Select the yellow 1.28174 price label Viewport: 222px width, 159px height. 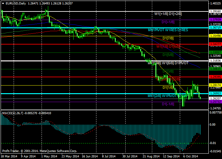click(x=215, y=85)
